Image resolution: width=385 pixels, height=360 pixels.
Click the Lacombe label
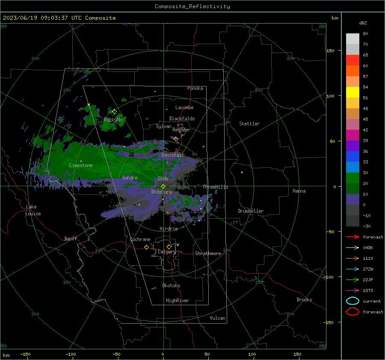184,107
